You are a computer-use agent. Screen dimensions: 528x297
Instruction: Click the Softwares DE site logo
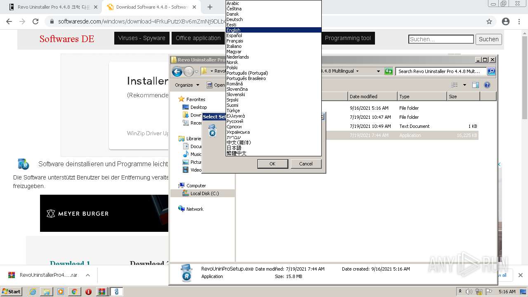pos(67,39)
